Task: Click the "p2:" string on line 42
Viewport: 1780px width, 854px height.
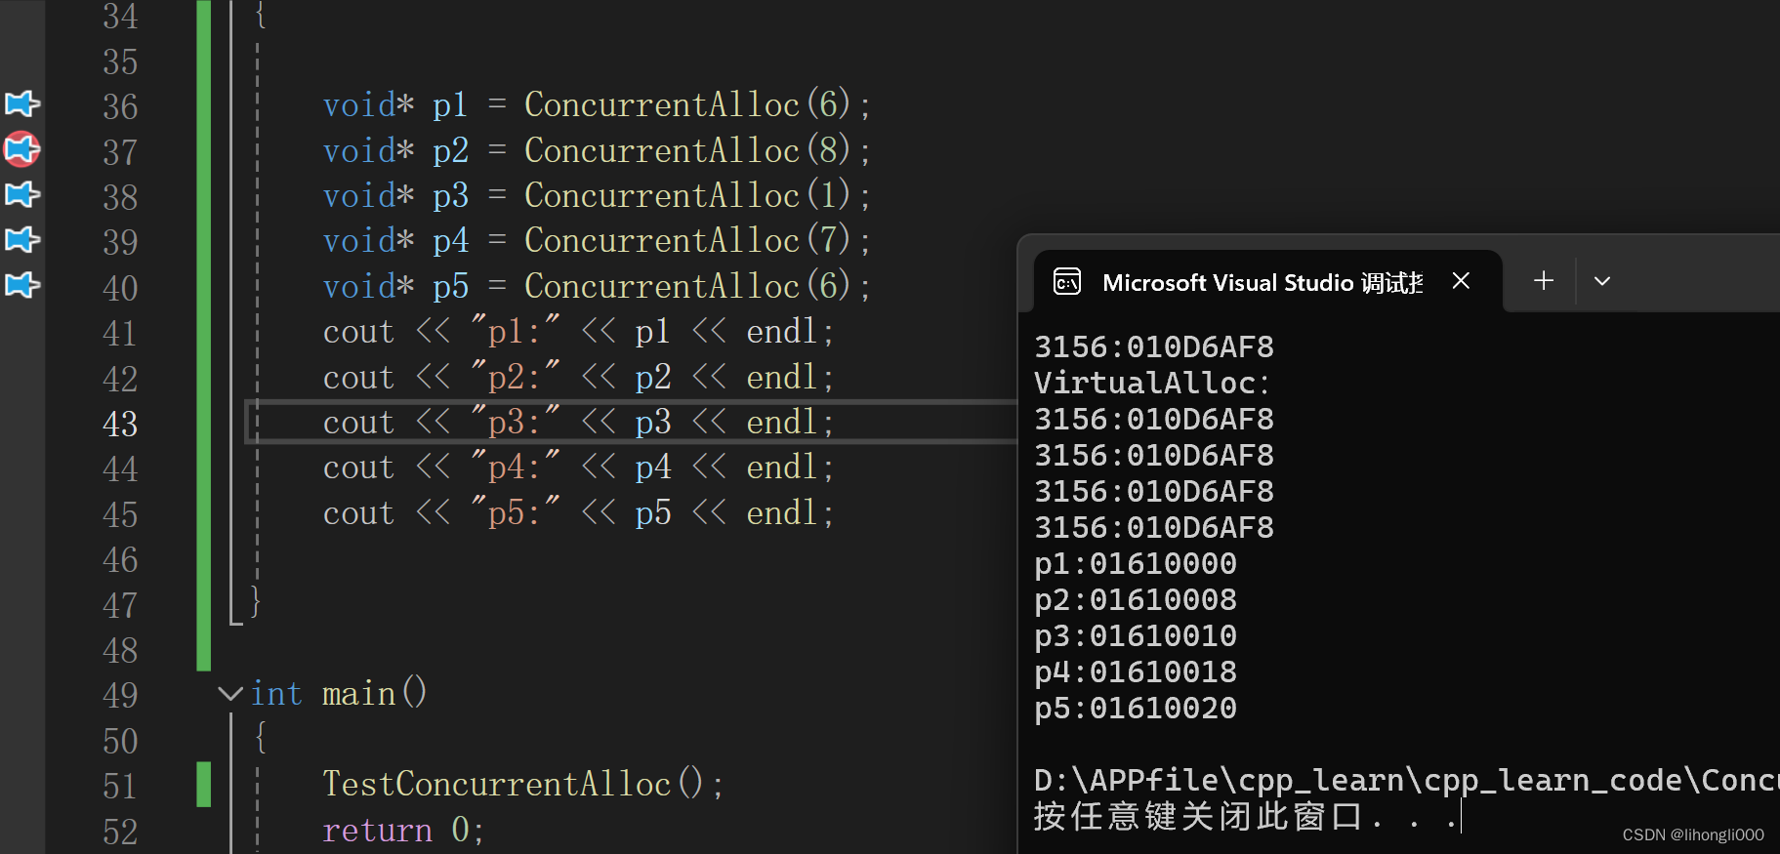Action: click(515, 376)
